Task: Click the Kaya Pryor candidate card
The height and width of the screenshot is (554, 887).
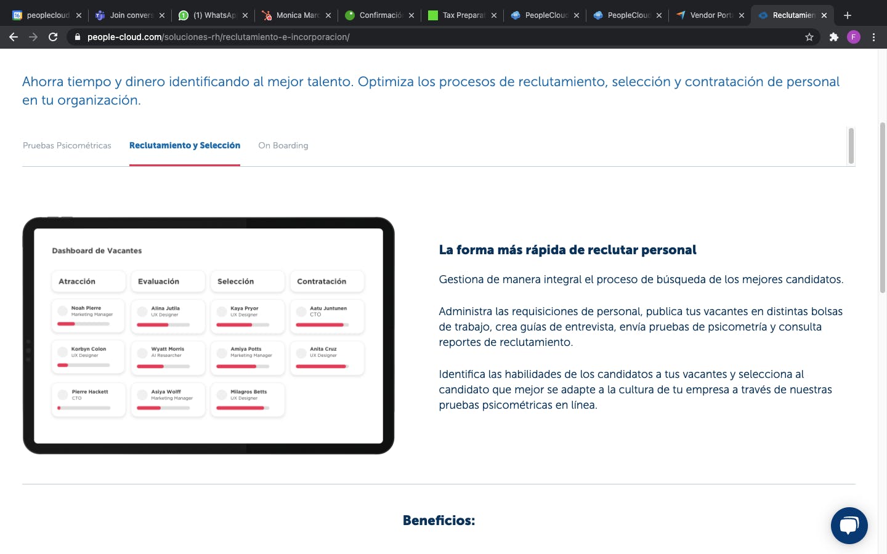Action: [x=248, y=316]
